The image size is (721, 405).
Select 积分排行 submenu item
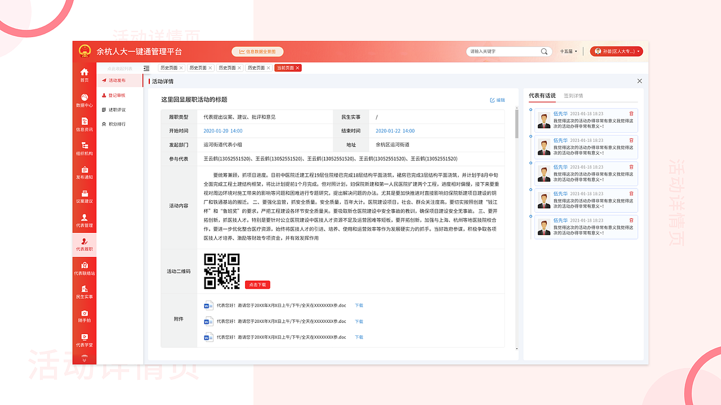click(113, 124)
